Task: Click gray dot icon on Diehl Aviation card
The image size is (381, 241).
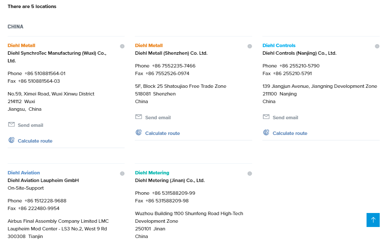Action: (x=122, y=174)
